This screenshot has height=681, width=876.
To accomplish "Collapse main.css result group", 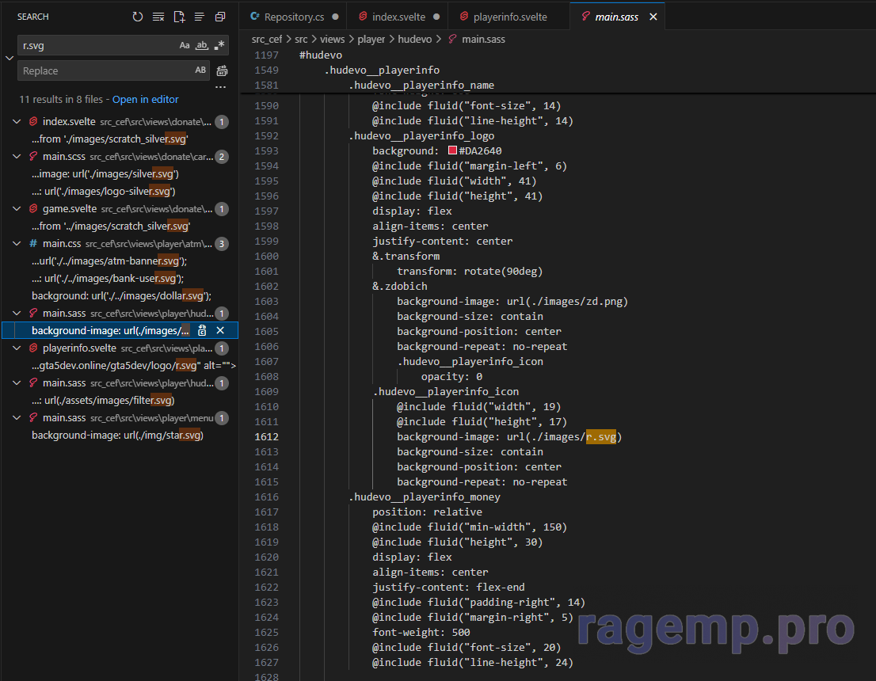I will coord(17,244).
